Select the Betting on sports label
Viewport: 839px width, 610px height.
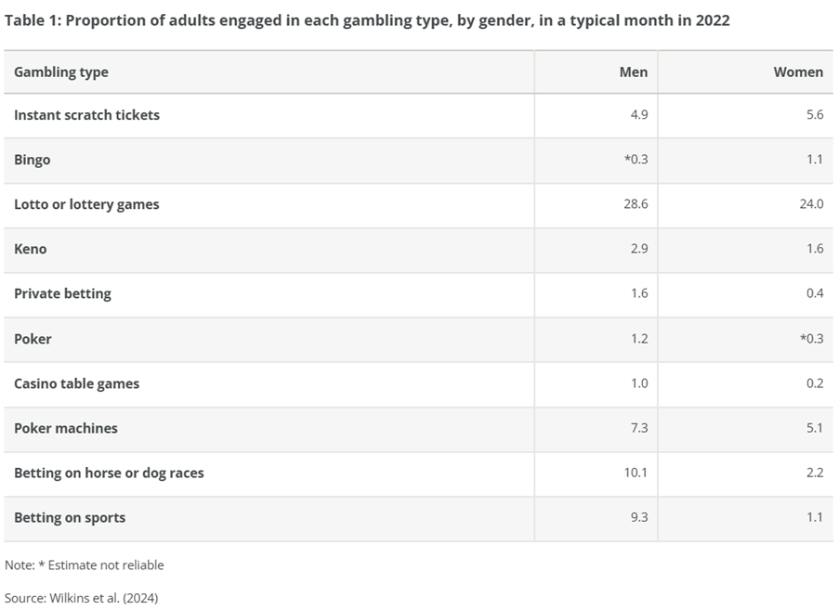tap(70, 517)
